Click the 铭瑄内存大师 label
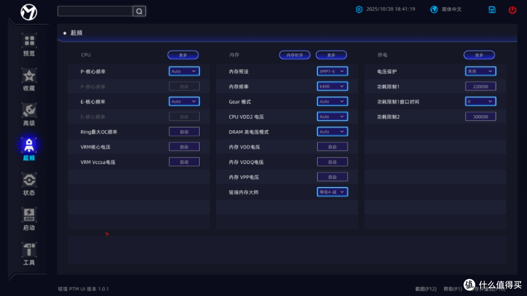This screenshot has width=527, height=296. [x=243, y=193]
